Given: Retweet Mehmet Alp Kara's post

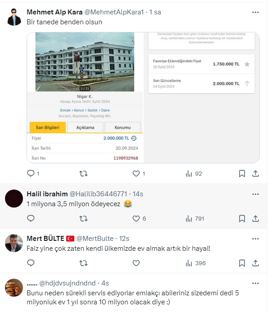Looking at the screenshot, I should 83,173.
